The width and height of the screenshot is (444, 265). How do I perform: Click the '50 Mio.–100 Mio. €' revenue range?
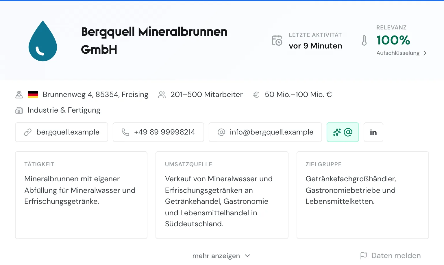click(298, 95)
